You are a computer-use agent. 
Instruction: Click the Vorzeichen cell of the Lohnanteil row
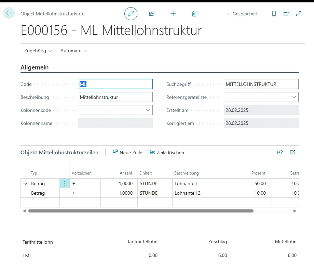[x=85, y=183]
